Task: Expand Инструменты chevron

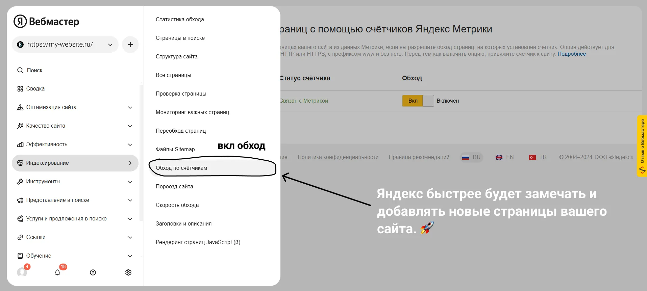Action: [x=130, y=182]
